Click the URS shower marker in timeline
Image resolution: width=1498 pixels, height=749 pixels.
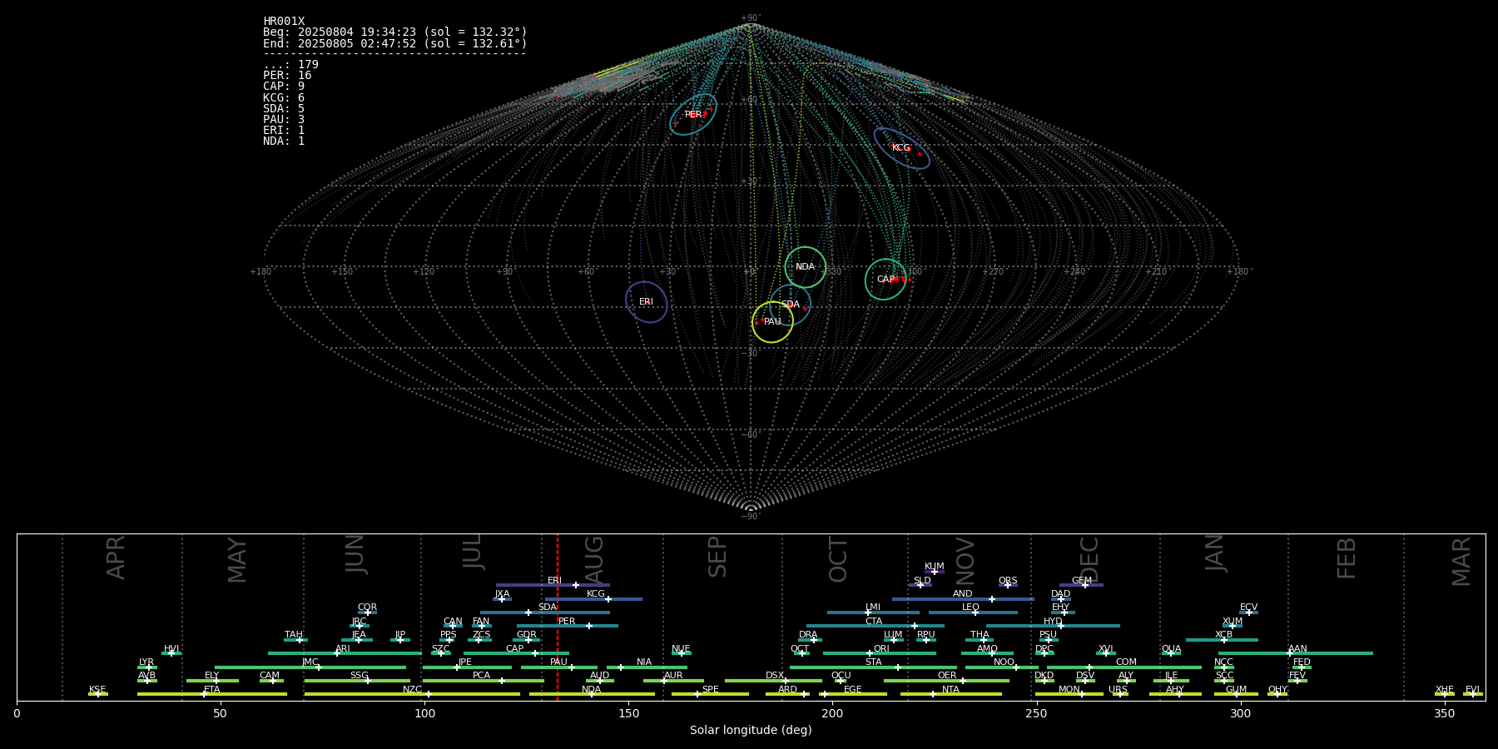tap(1119, 694)
